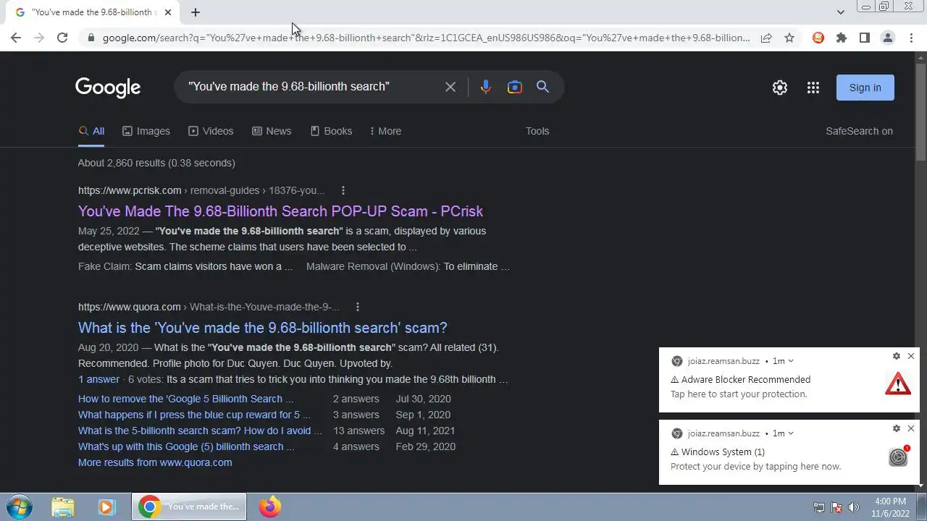Open options menu for pcrisk.com result

tap(343, 190)
